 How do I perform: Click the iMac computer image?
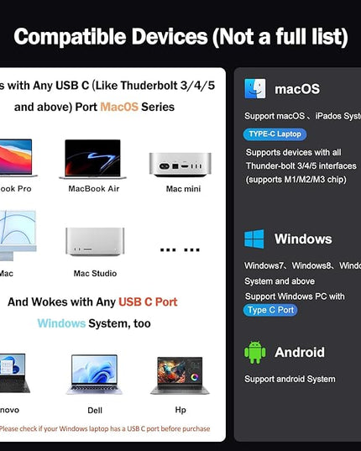pyautogui.click(x=18, y=235)
